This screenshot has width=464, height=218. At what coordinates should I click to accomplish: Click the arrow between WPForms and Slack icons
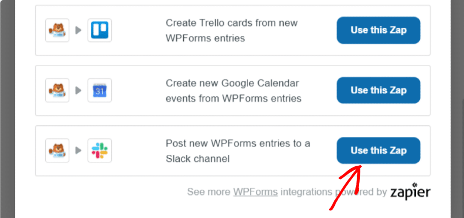point(79,151)
